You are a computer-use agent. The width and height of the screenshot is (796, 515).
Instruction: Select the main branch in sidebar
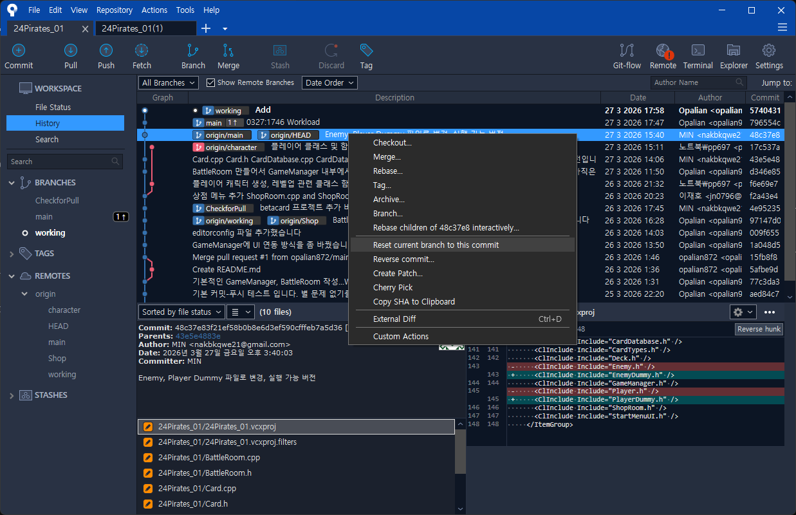click(44, 217)
